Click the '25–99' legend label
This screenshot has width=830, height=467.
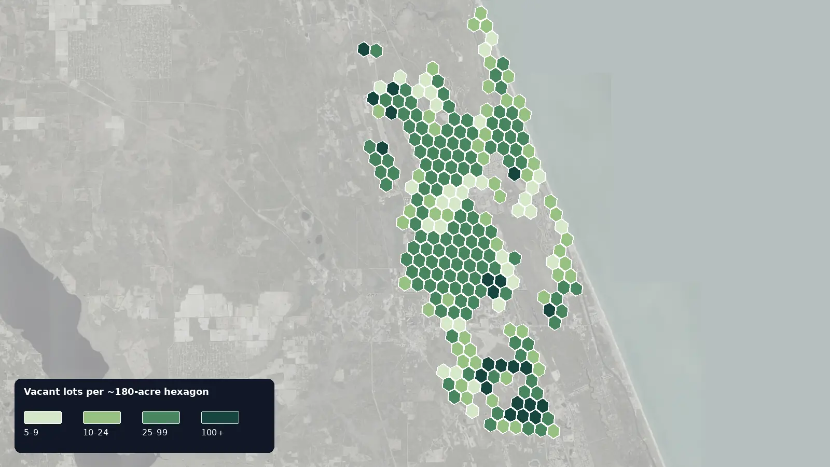[x=155, y=432]
